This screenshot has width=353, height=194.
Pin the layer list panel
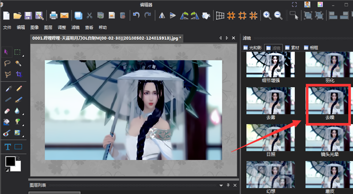pyautogui.click(x=228, y=185)
